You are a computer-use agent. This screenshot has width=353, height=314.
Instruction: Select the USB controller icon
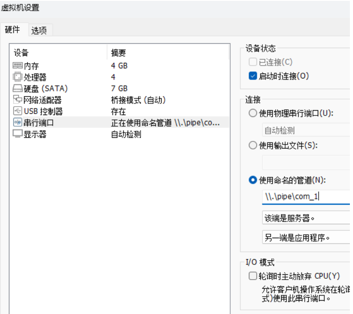click(x=17, y=111)
